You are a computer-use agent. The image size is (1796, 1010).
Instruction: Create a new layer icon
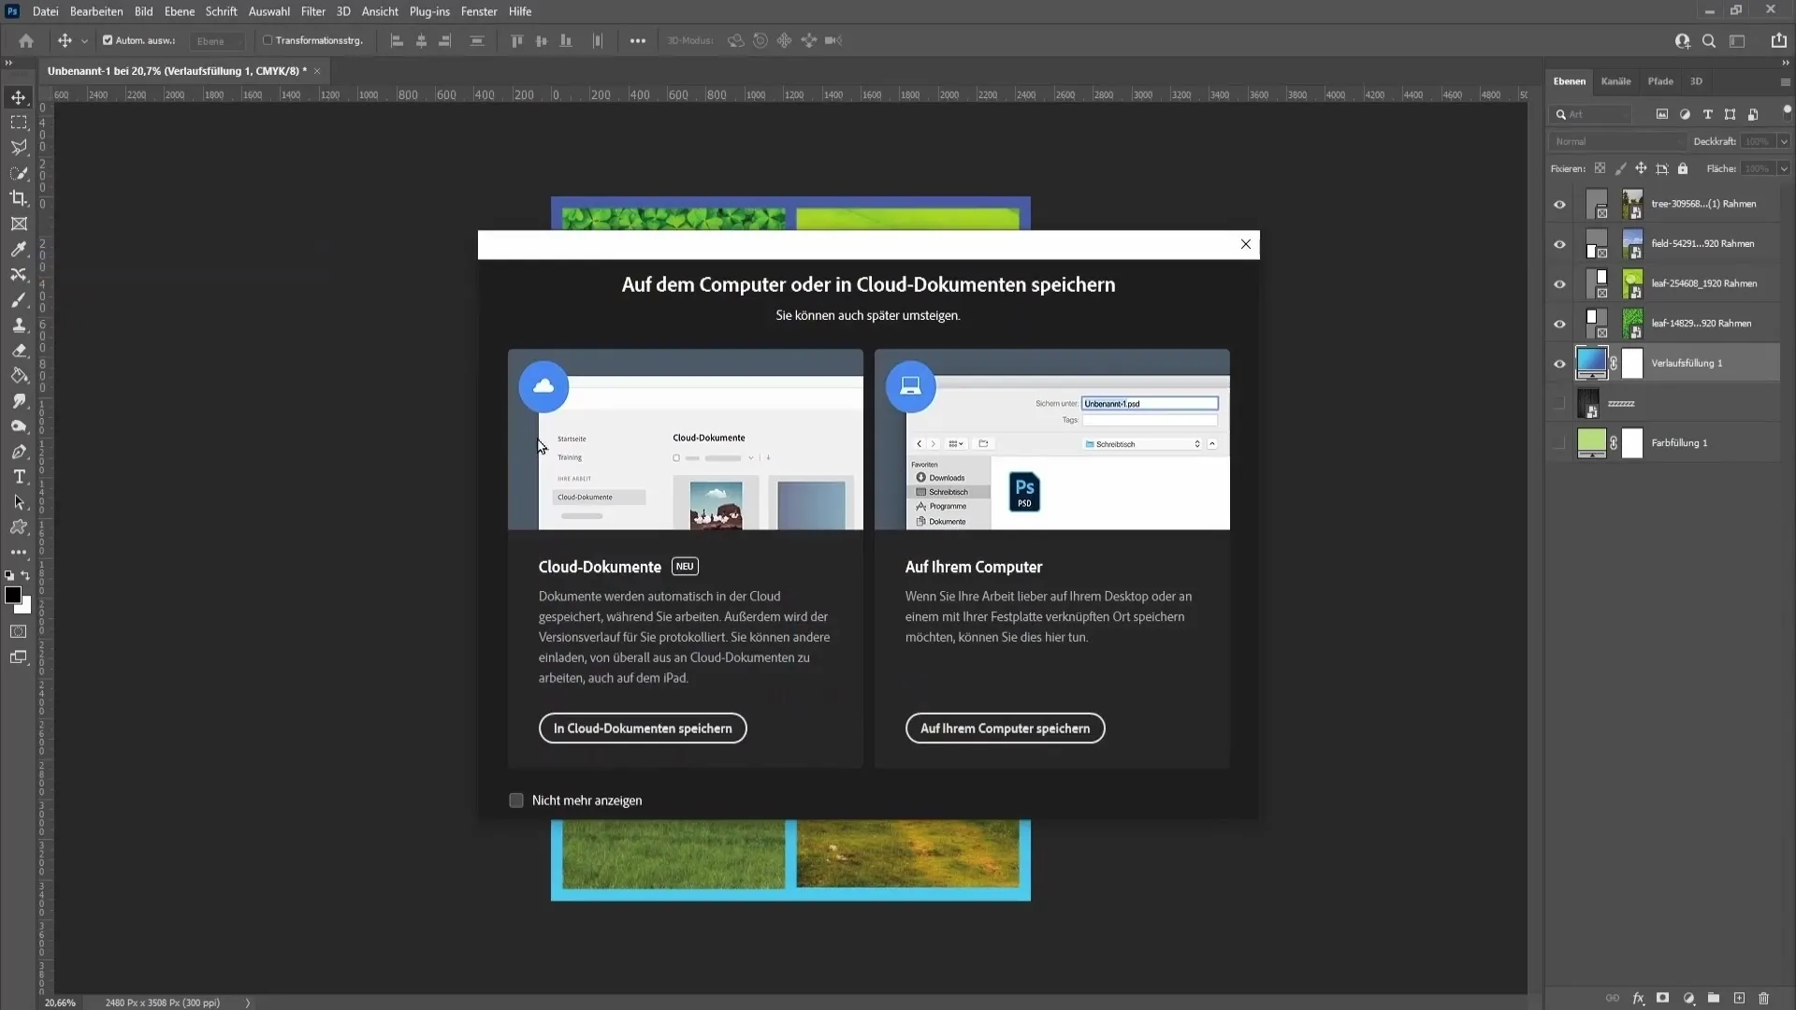(1739, 998)
